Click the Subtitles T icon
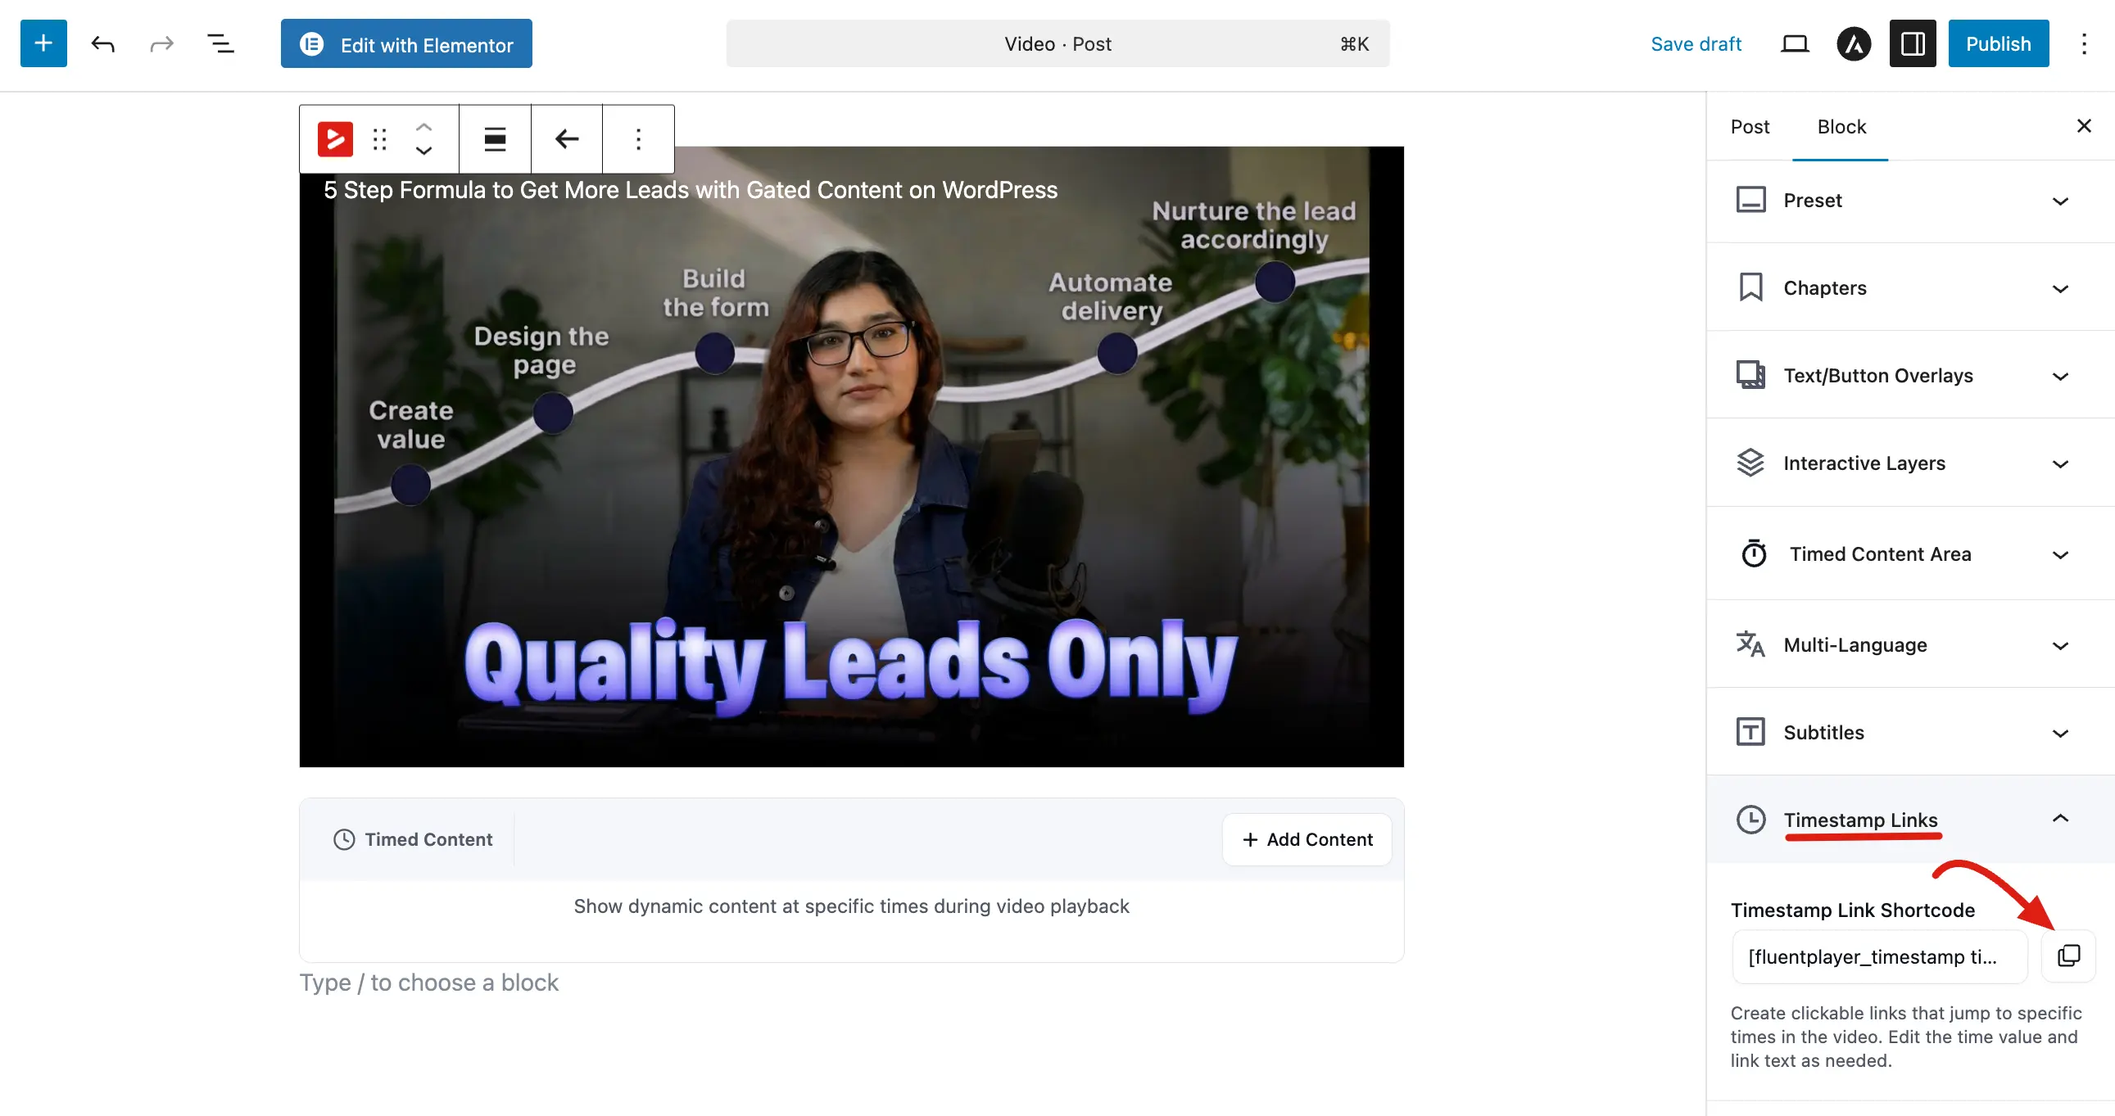Image resolution: width=2115 pixels, height=1116 pixels. (1750, 732)
